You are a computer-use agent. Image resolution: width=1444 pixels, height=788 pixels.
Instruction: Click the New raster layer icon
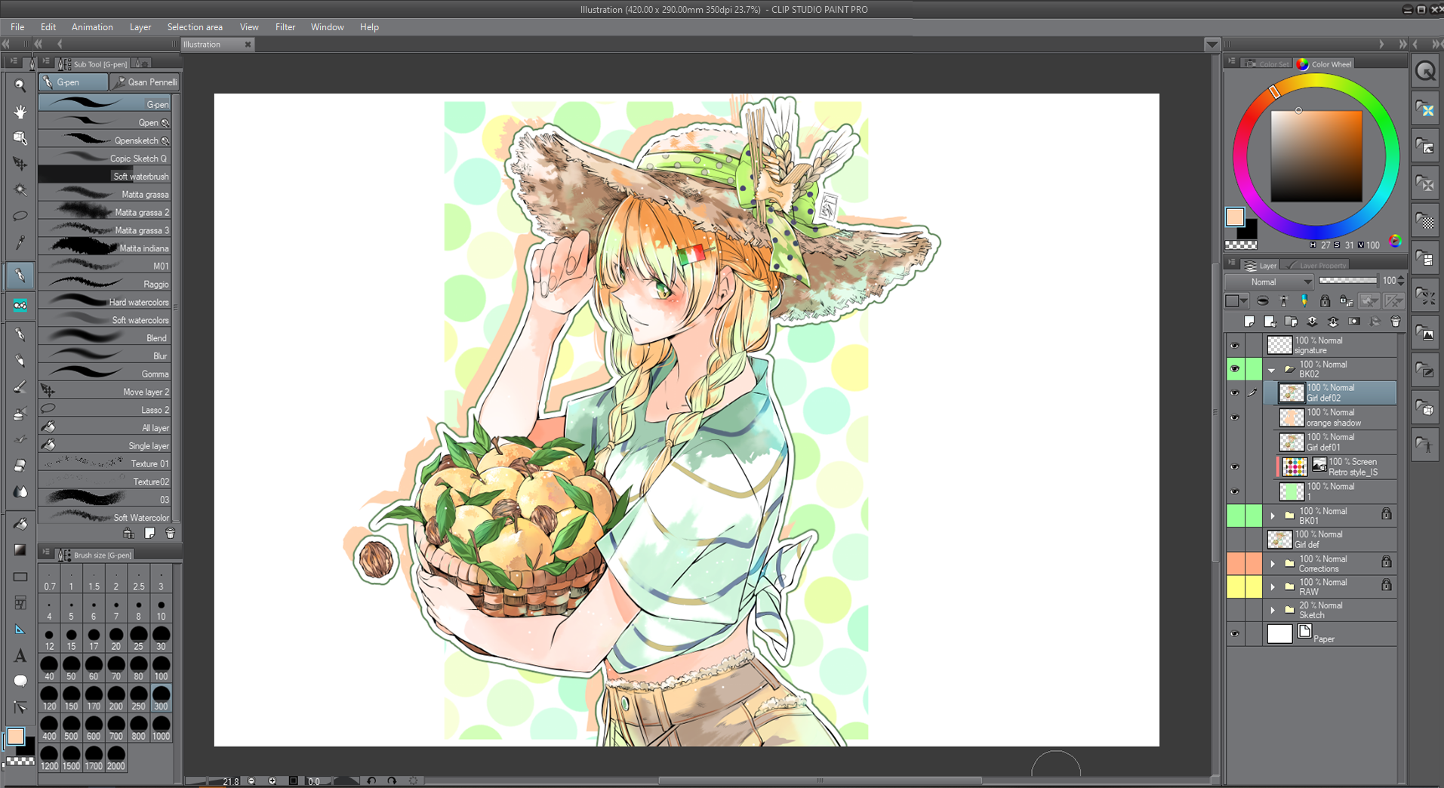coord(1249,322)
